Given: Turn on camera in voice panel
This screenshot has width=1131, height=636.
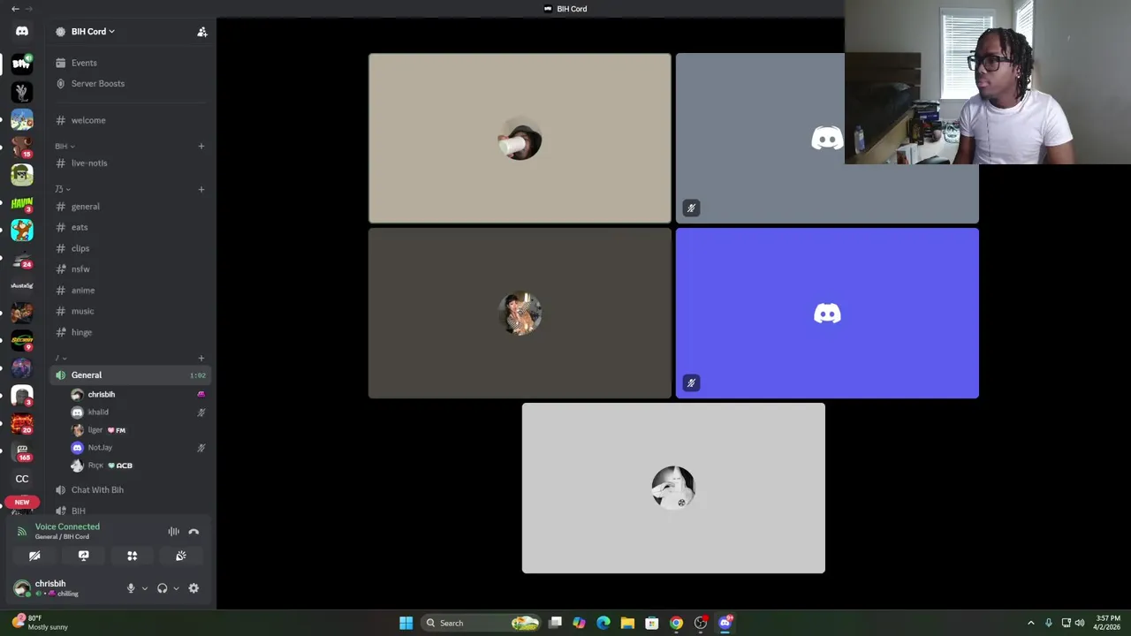Looking at the screenshot, I should (x=34, y=556).
